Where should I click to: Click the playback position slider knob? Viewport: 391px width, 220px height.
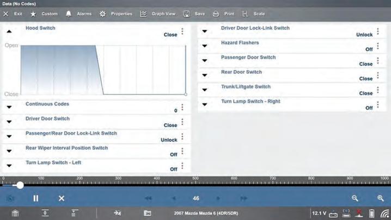pos(20,185)
